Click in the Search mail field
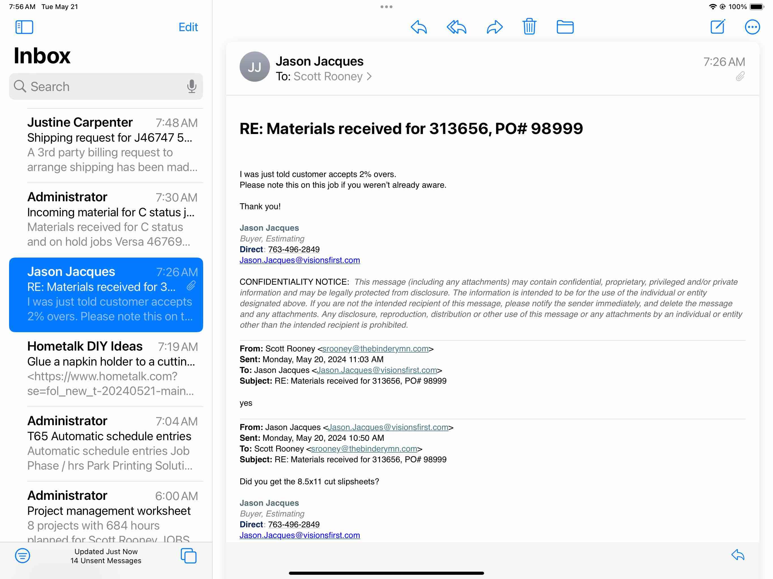 click(x=105, y=86)
